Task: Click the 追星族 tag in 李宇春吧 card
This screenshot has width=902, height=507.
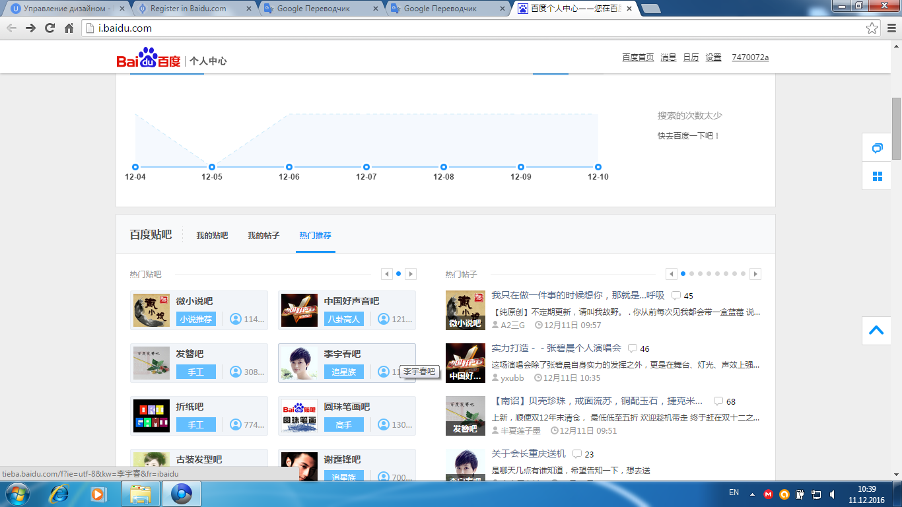Action: click(x=344, y=372)
